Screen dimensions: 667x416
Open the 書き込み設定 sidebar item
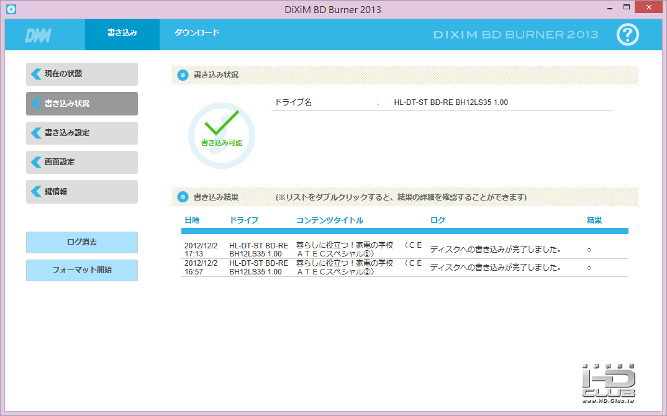tap(82, 133)
